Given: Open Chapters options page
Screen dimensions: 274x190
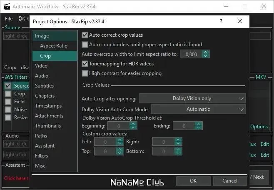Looking at the screenshot, I should point(55,96).
